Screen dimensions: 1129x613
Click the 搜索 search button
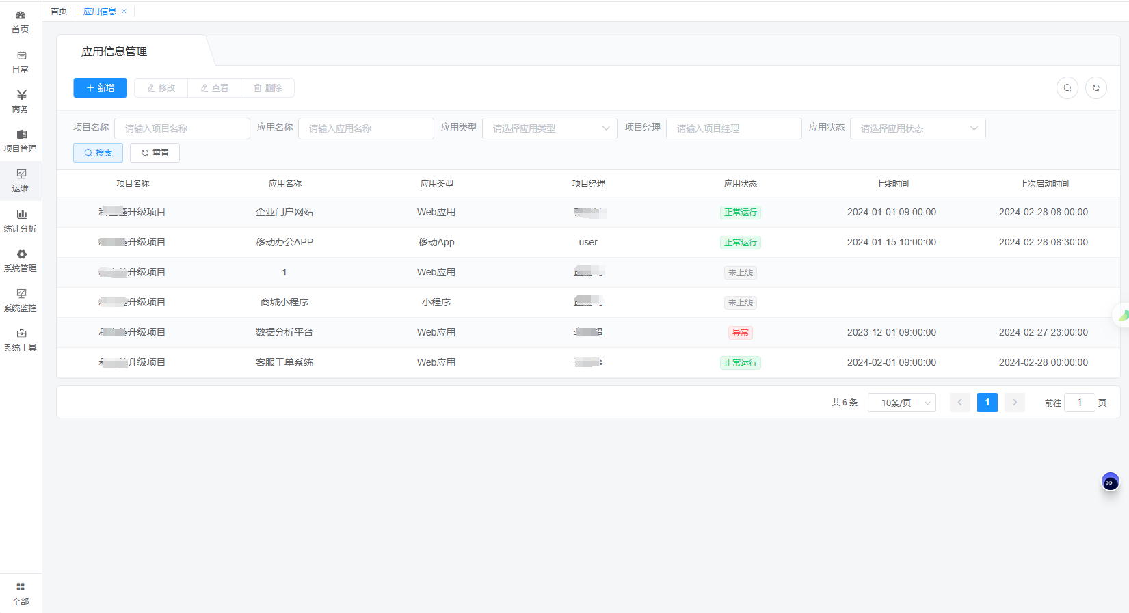[x=98, y=153]
